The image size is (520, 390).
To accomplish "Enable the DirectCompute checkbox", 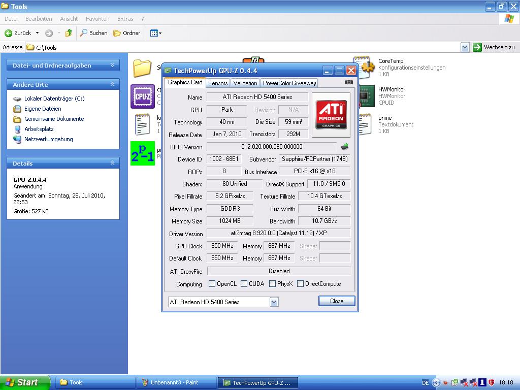I will tap(300, 283).
